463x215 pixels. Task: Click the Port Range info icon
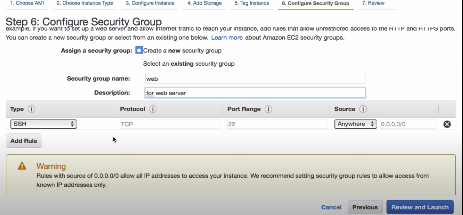268,109
